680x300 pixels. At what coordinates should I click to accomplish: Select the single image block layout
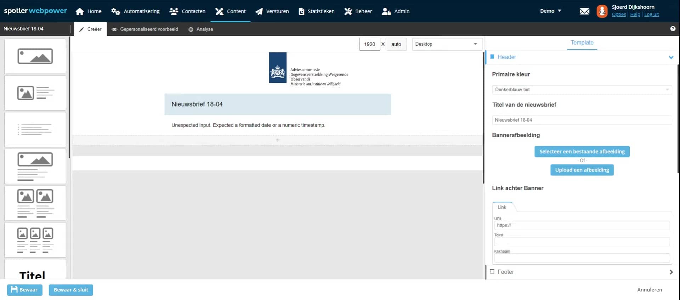click(35, 56)
